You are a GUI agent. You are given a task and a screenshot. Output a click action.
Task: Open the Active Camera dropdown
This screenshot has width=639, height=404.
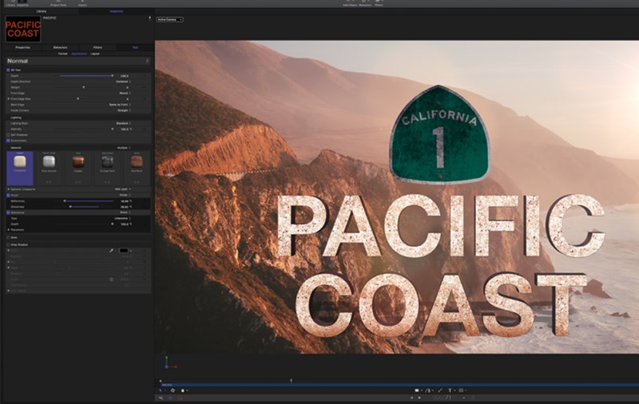170,19
